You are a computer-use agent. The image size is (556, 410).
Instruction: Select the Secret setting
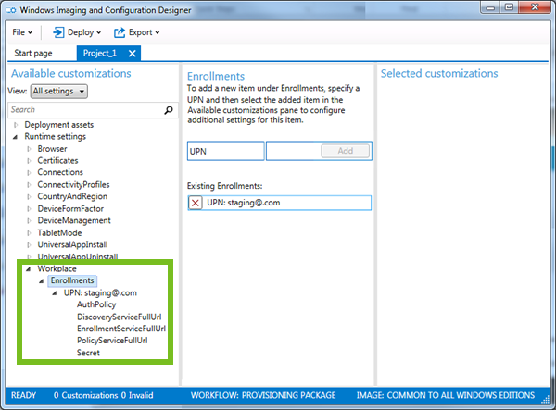click(88, 353)
